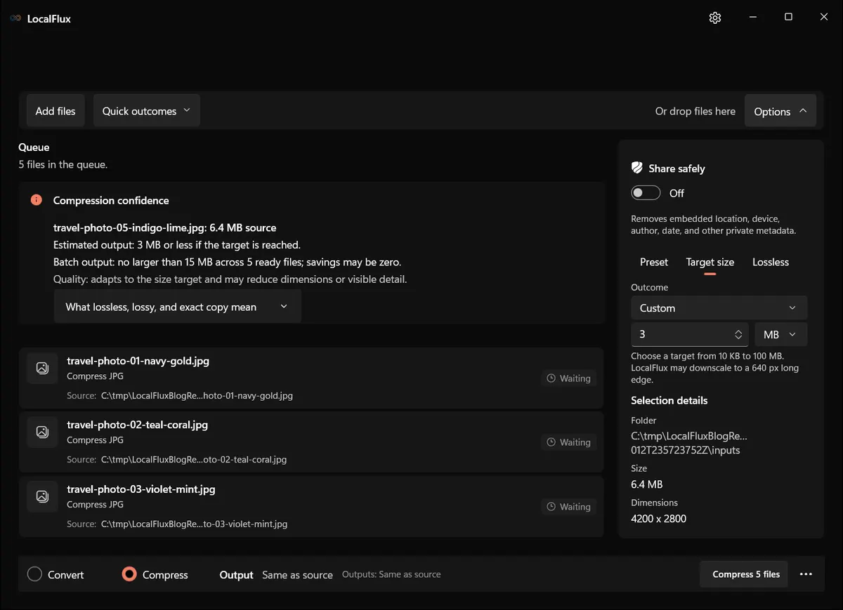Select the travel-photo-02-teal-coral.jpg file name
Image resolution: width=843 pixels, height=610 pixels.
tap(137, 425)
